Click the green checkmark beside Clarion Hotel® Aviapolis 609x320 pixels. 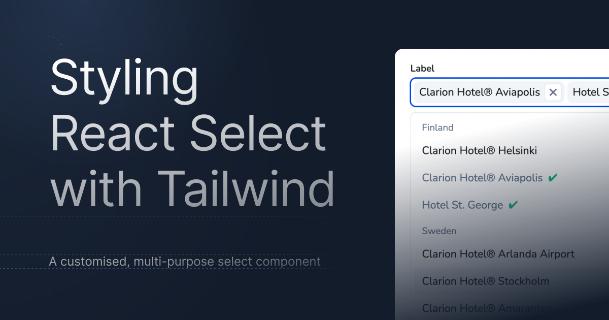point(553,178)
